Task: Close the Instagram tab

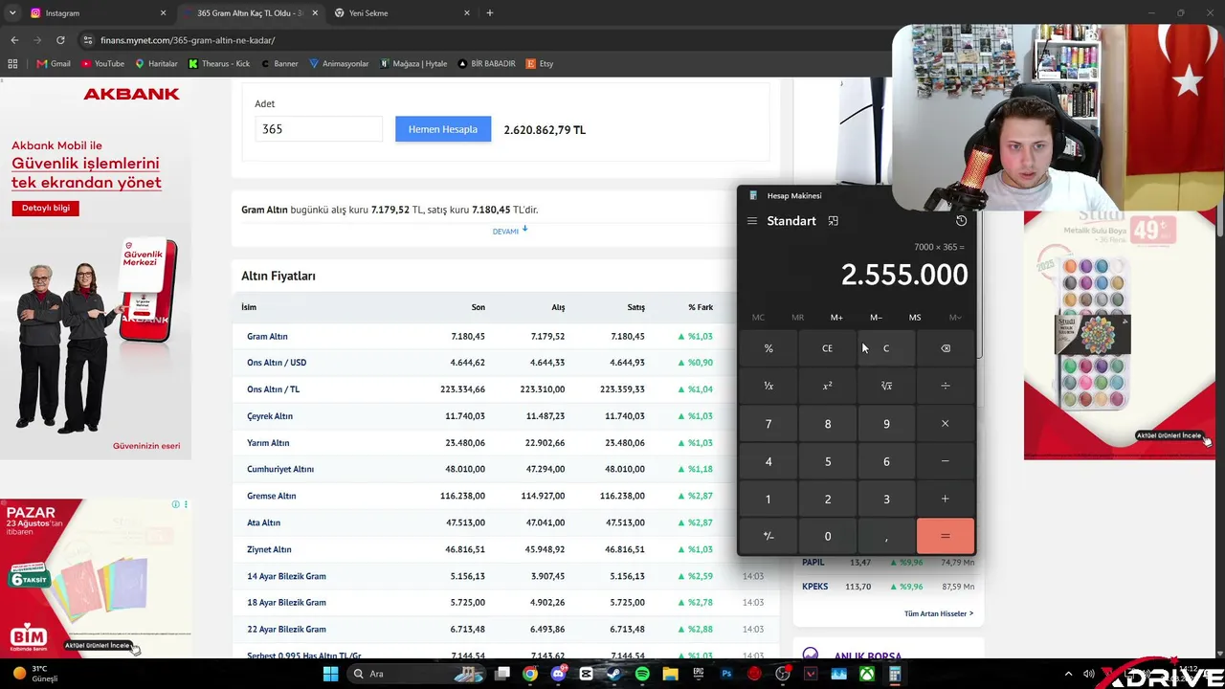Action: (163, 13)
